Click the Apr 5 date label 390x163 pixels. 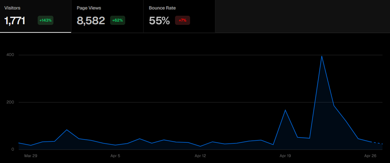[x=115, y=156]
